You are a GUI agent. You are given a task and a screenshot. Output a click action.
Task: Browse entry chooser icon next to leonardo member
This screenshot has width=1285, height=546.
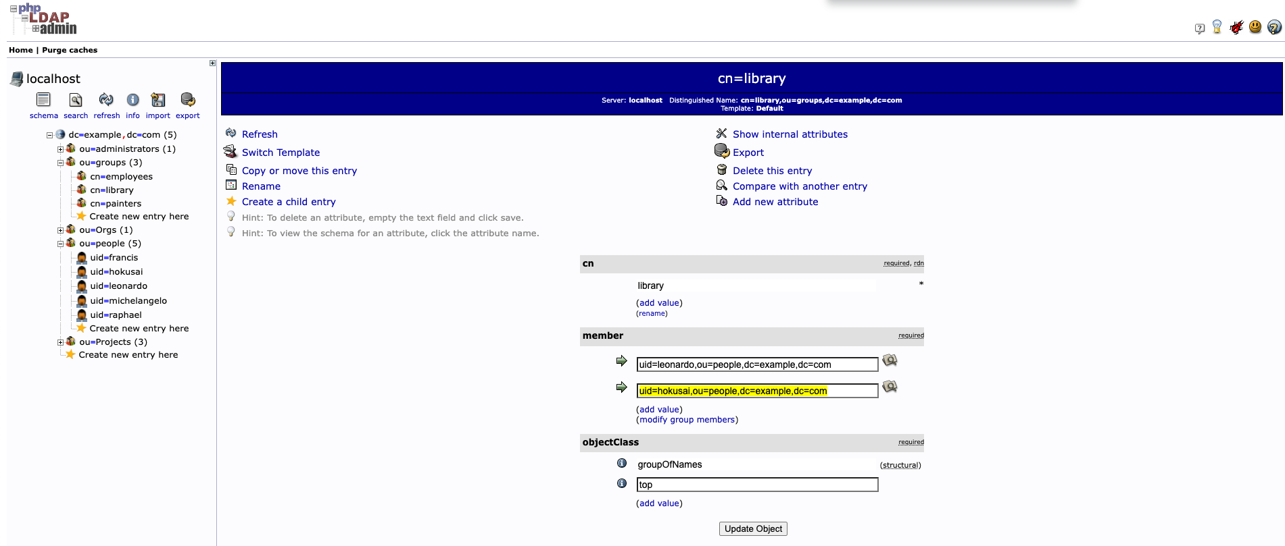(x=890, y=360)
